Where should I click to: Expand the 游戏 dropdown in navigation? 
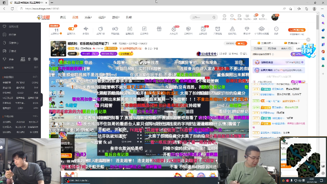pos(116,17)
